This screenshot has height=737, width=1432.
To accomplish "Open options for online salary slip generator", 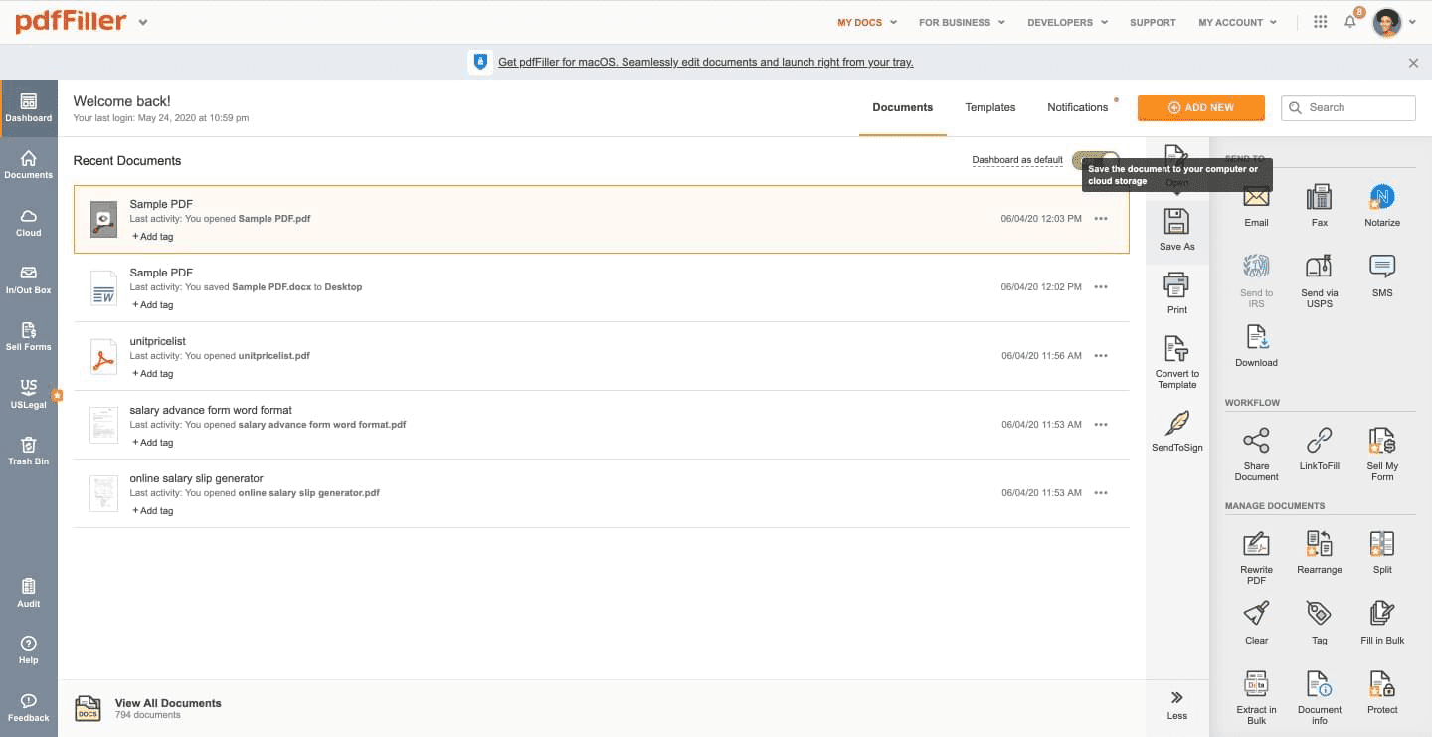I will [1101, 493].
